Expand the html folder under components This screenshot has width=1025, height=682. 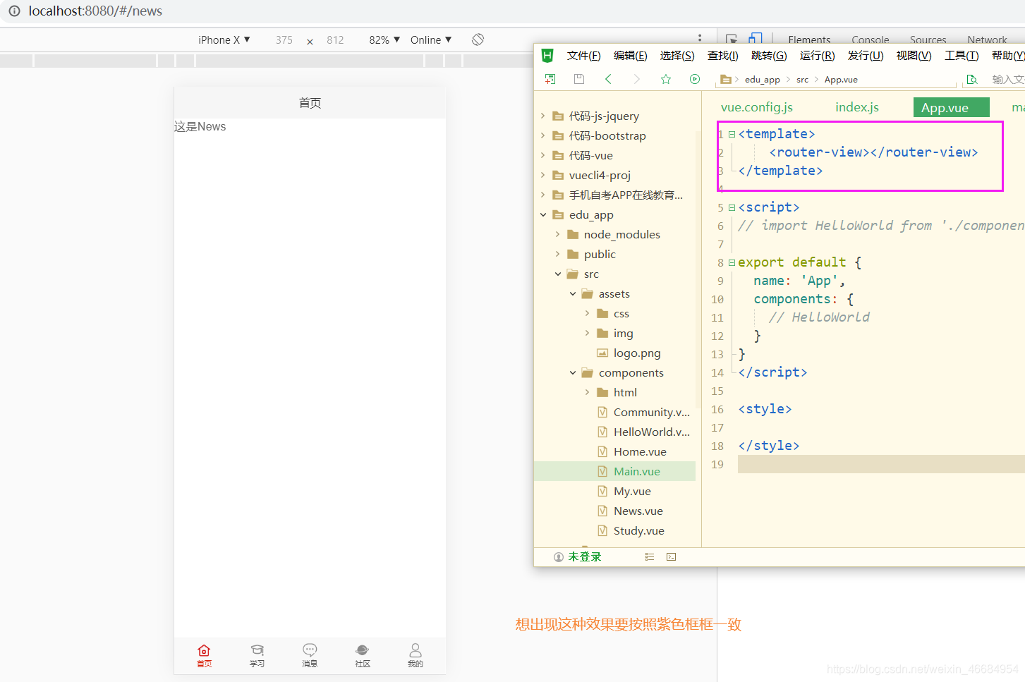[588, 392]
